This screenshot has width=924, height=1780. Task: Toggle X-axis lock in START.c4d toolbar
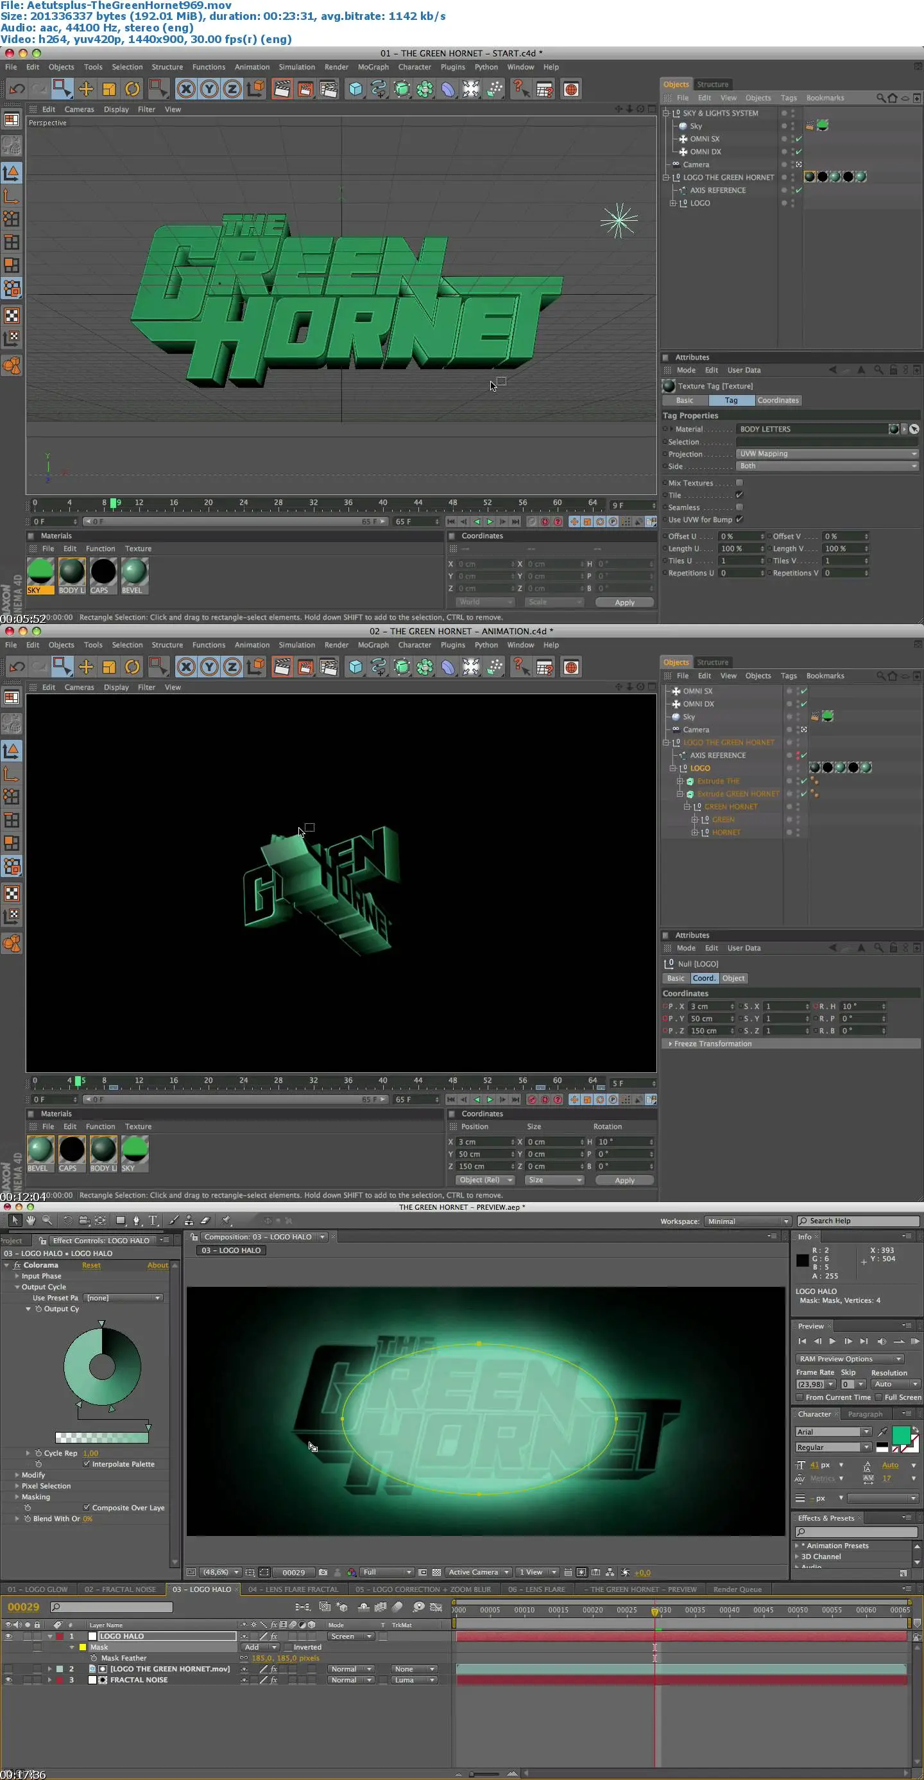point(186,89)
